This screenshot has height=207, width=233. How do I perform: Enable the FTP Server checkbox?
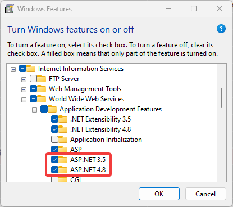[x=33, y=79]
